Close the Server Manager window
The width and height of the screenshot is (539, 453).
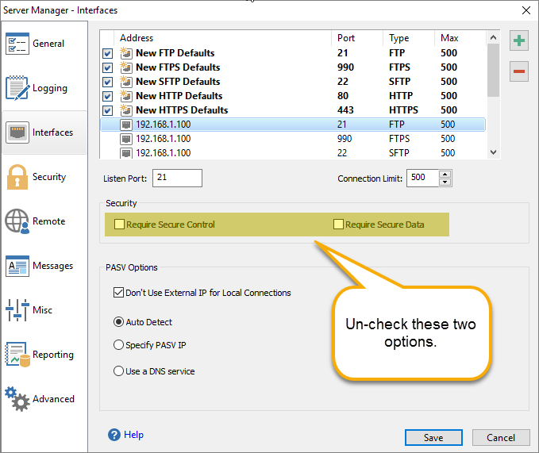coord(526,10)
